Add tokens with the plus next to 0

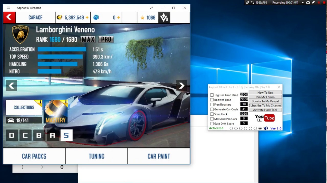coord(118,18)
